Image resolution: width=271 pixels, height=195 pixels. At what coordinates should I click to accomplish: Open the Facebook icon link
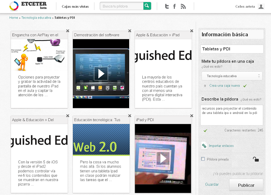coord(174,6)
